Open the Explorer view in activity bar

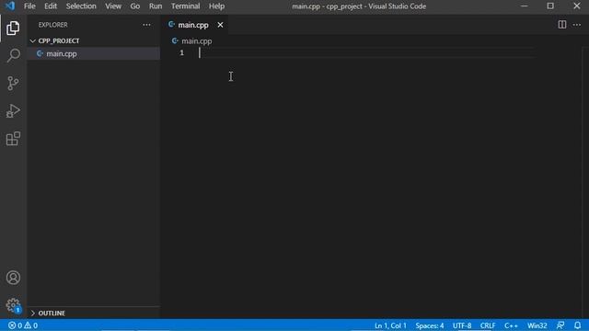[13, 29]
